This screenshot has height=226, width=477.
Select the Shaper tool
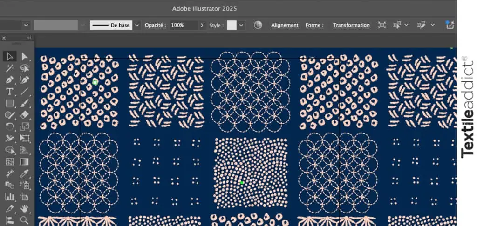point(10,115)
